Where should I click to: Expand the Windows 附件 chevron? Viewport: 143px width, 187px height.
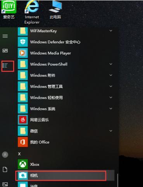click(x=111, y=75)
